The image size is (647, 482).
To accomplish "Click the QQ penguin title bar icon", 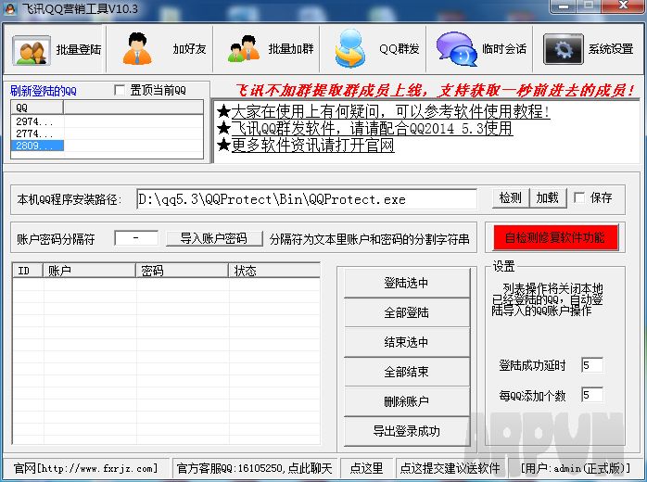I will 9,8.
